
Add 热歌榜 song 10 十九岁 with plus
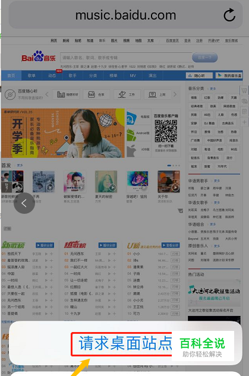(114, 314)
